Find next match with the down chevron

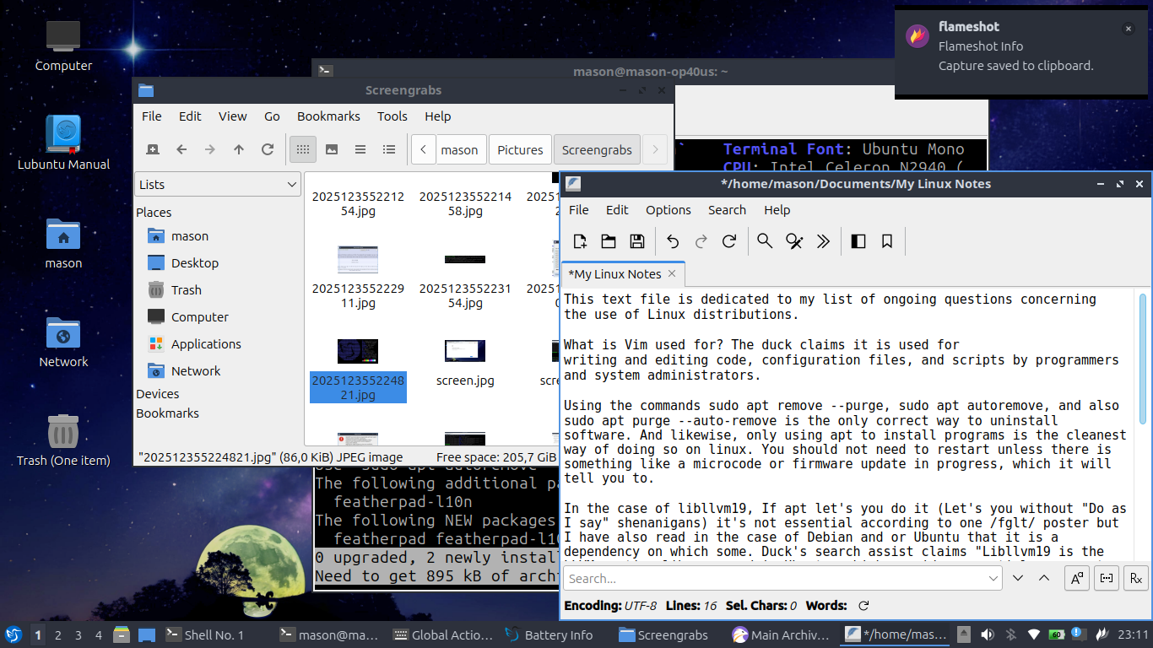click(x=1018, y=578)
